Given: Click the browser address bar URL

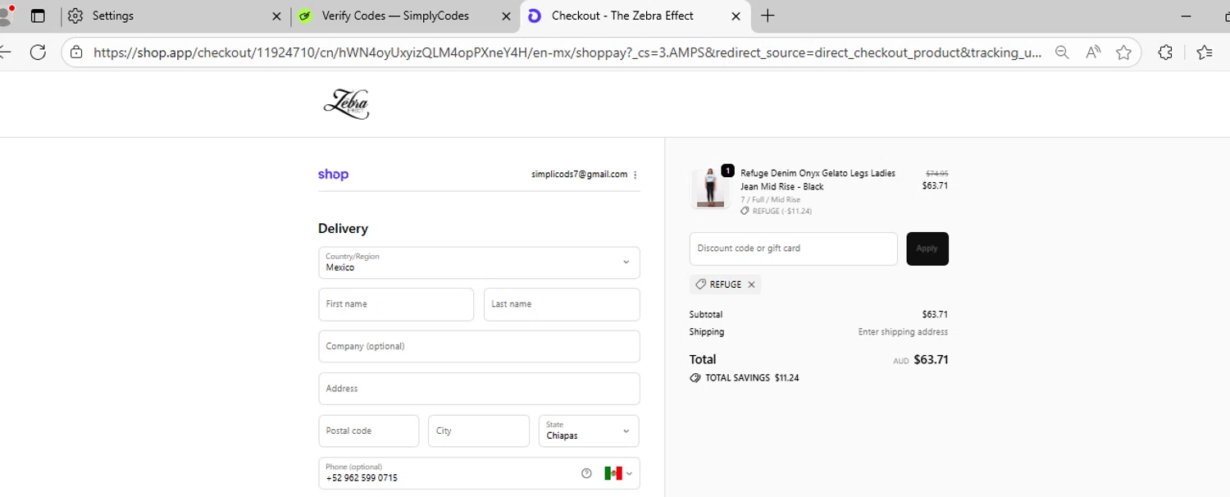Looking at the screenshot, I should tap(567, 52).
